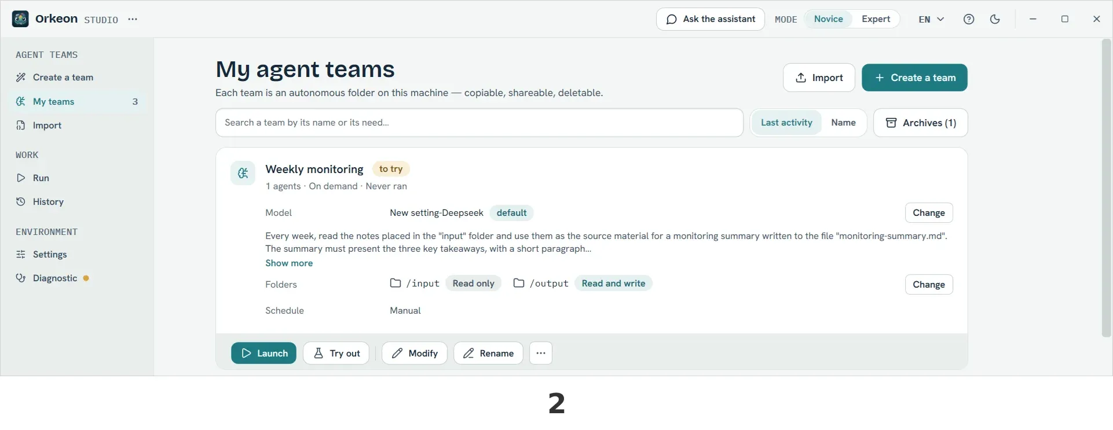Screen dimensions: 1113x430
Task: Expand description with Show more
Action: pos(289,263)
